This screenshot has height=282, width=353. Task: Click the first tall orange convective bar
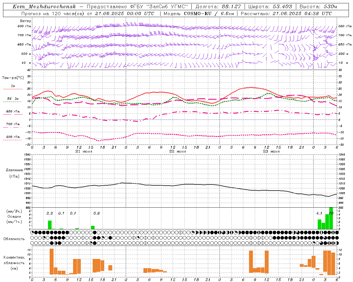(x=52, y=262)
